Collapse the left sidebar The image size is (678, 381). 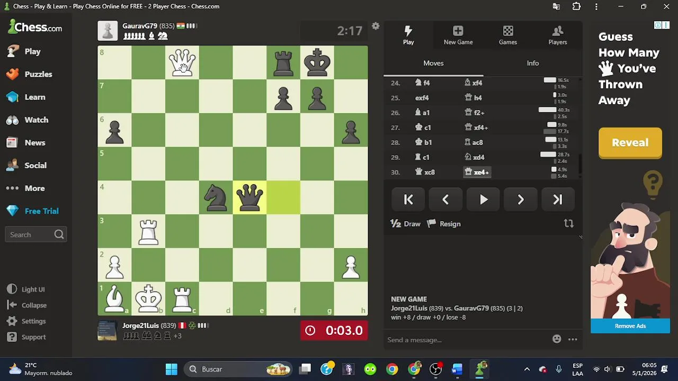coord(27,305)
